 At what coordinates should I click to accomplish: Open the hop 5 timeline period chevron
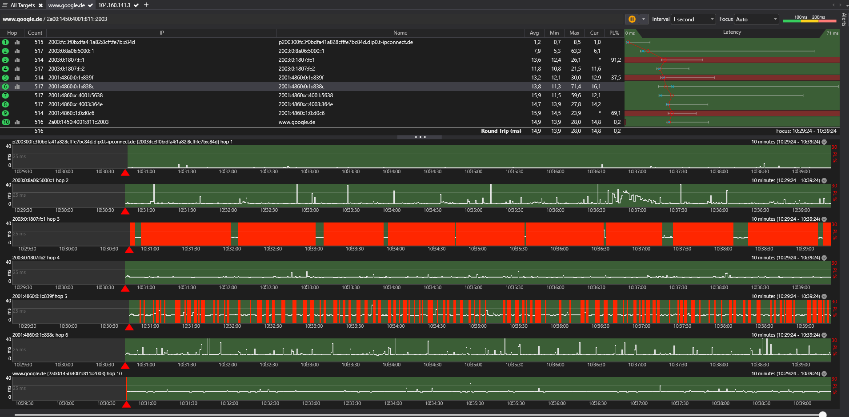point(824,297)
